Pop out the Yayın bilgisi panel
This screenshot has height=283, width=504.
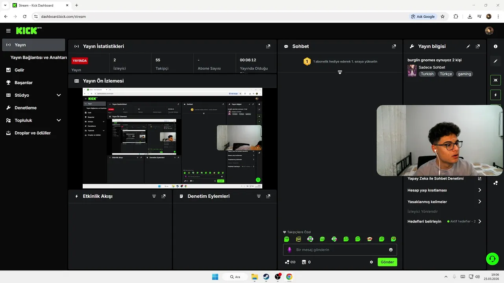(478, 46)
